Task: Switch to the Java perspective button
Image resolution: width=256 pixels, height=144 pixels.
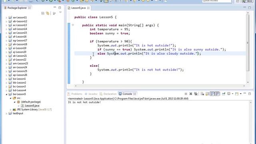Action: click(247, 1)
